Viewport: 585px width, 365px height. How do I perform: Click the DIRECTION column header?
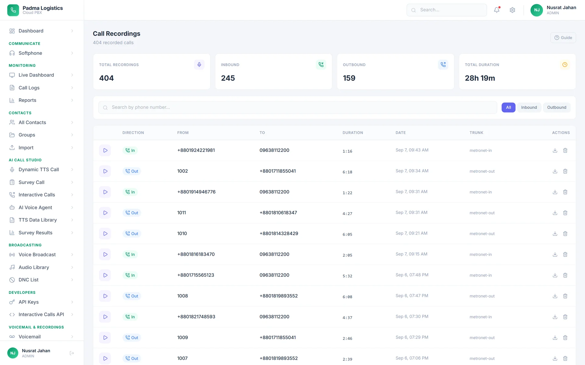(x=133, y=133)
